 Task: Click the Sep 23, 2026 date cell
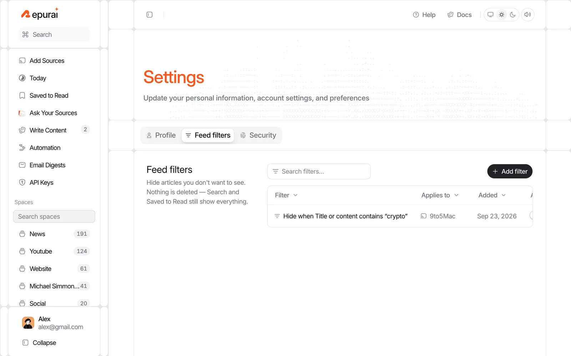[x=497, y=216]
